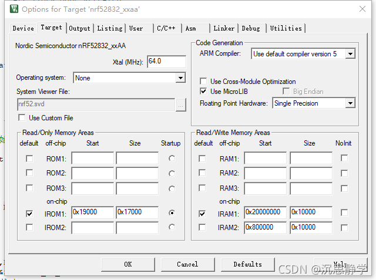Image resolution: width=376 pixels, height=280 pixels.
Task: Click the IROM2 Size field
Action: [x=137, y=228]
